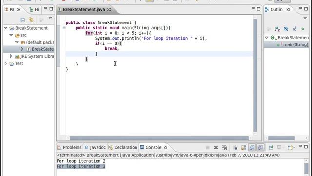Minimize the editor area

[x=253, y=8]
